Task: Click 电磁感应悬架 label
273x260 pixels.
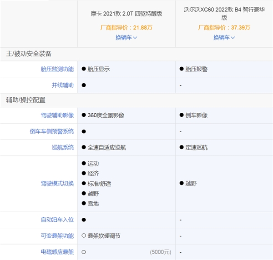Action: point(56,252)
